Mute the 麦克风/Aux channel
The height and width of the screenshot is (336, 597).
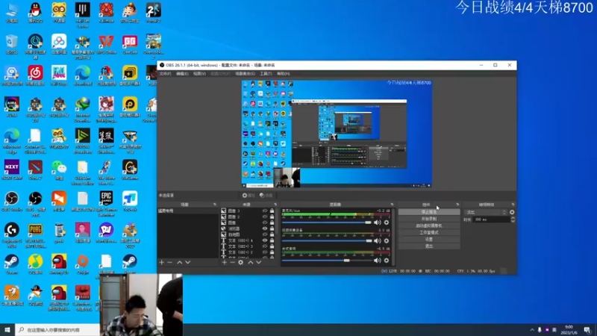(378, 223)
